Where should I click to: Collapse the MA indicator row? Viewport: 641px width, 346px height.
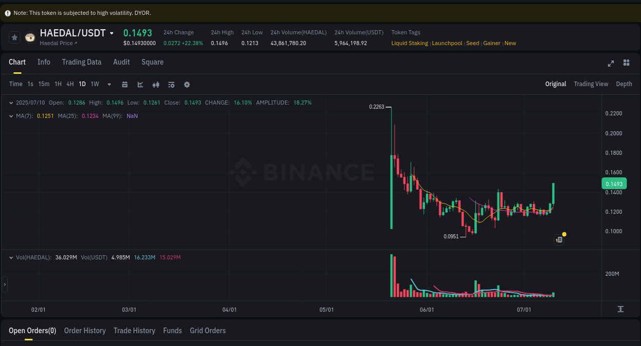coord(10,116)
